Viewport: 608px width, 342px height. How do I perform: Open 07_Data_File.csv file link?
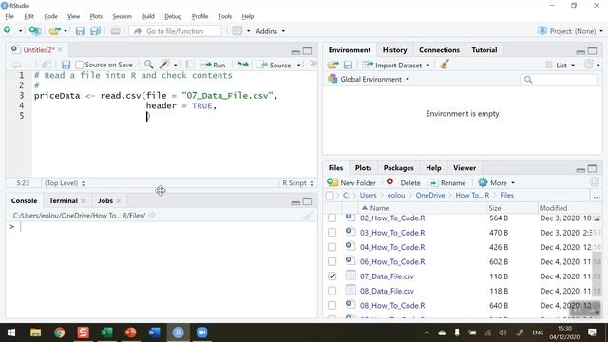[387, 276]
